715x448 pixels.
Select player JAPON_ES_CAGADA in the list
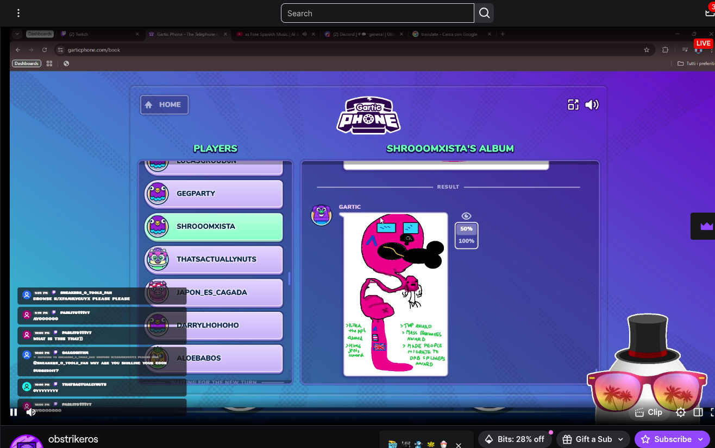[214, 292]
